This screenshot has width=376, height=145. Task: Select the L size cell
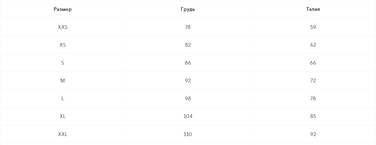click(x=63, y=99)
